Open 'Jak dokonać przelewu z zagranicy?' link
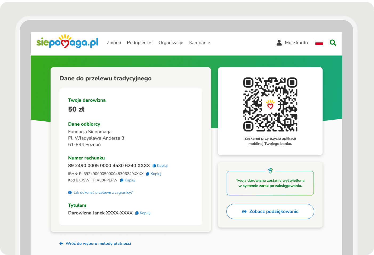 (103, 192)
